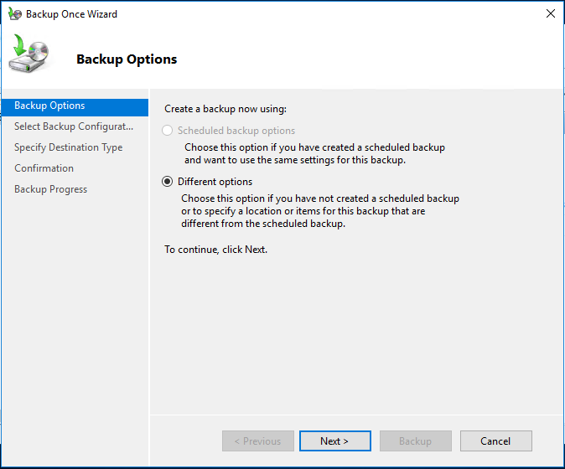Go to Select Backup Configuration step

pos(74,126)
